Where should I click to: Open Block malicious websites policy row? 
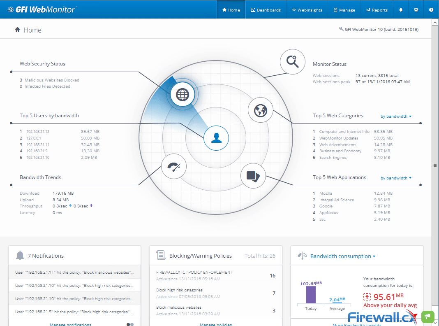click(215, 310)
